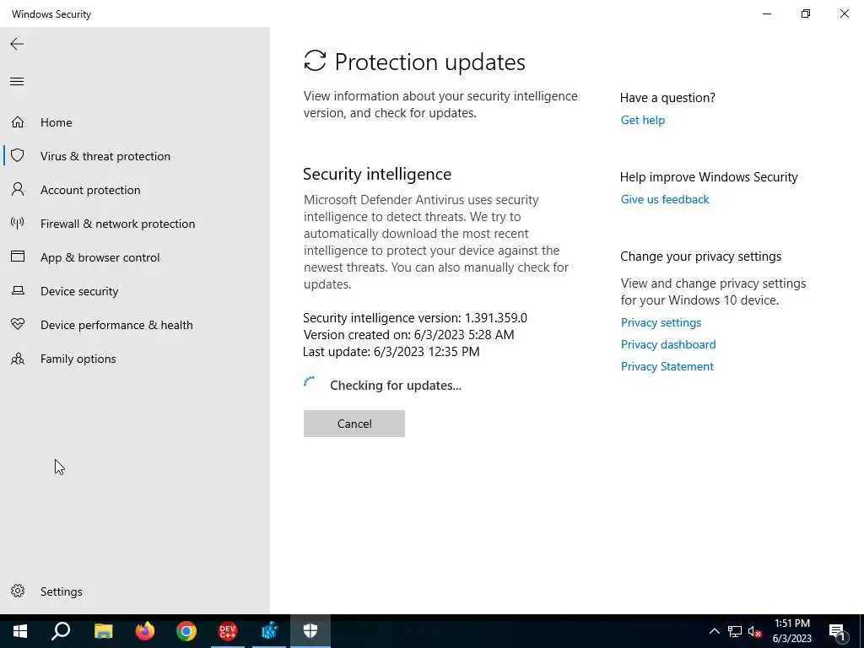Screen dimensions: 864x648
Task: Click the muted volume tray icon
Action: pos(755,631)
